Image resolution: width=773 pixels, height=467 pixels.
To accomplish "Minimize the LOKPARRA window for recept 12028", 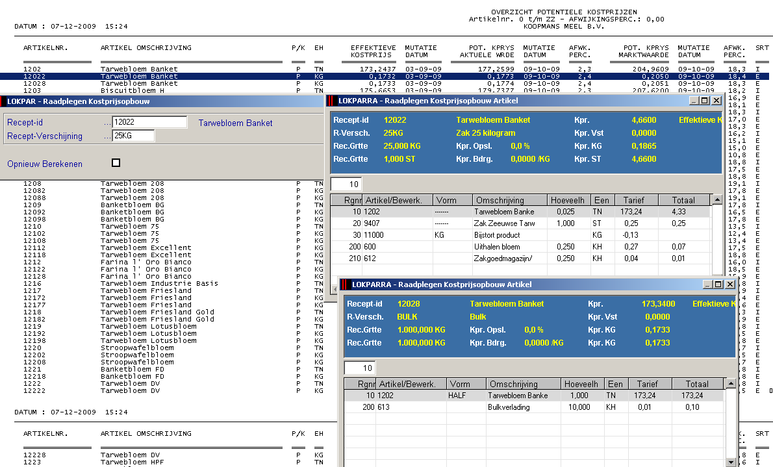I will click(708, 284).
